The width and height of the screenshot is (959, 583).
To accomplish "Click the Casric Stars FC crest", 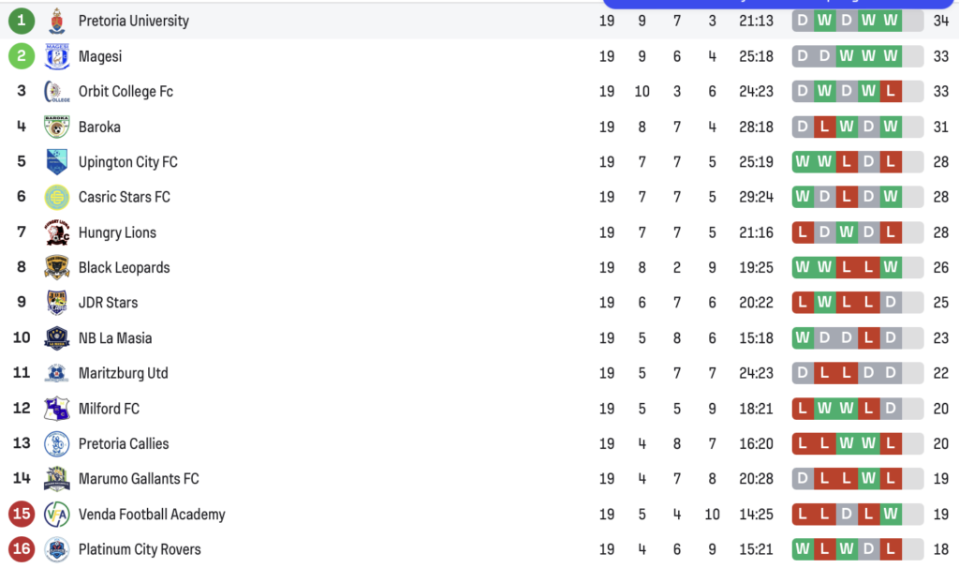I will click(x=57, y=197).
